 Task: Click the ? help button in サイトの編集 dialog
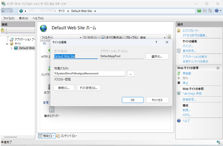156,42
